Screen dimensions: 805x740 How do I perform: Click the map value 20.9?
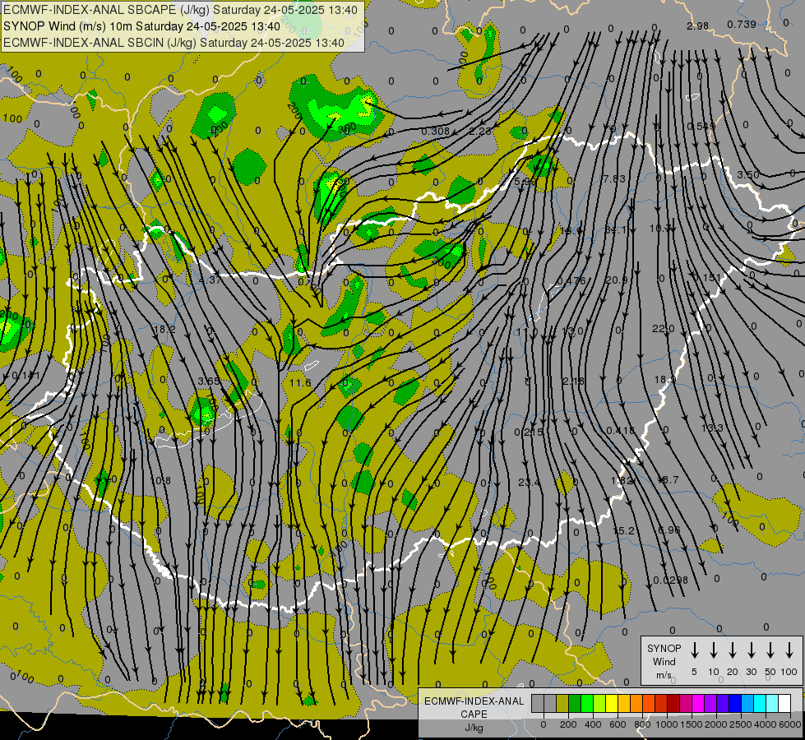pyautogui.click(x=616, y=280)
